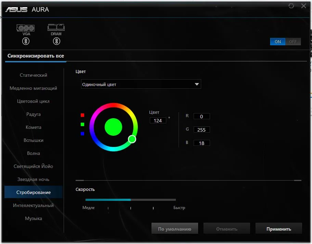The image size is (312, 244).
Task: Open the Одиночный цвет dropdown
Action: pyautogui.click(x=141, y=84)
